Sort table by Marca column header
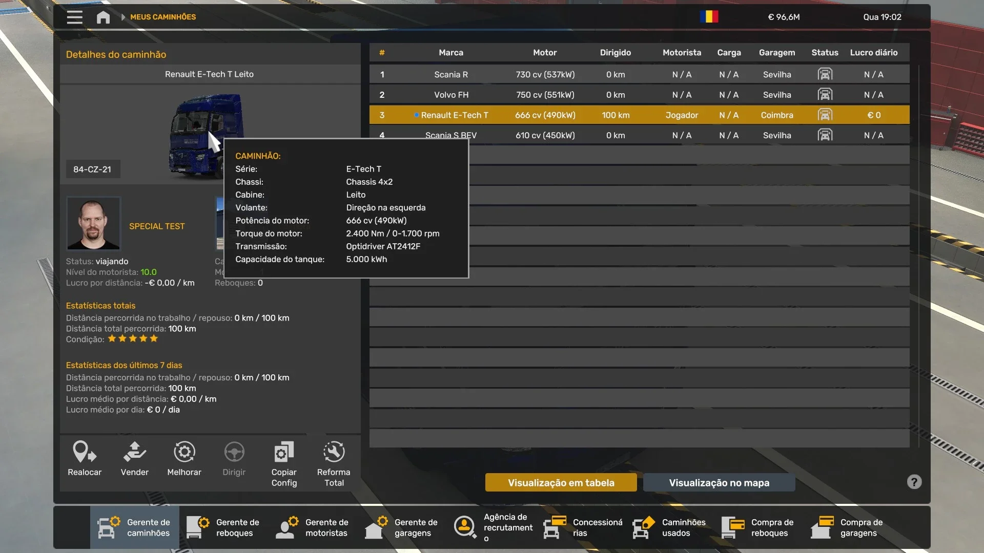Image resolution: width=984 pixels, height=553 pixels. pyautogui.click(x=450, y=52)
